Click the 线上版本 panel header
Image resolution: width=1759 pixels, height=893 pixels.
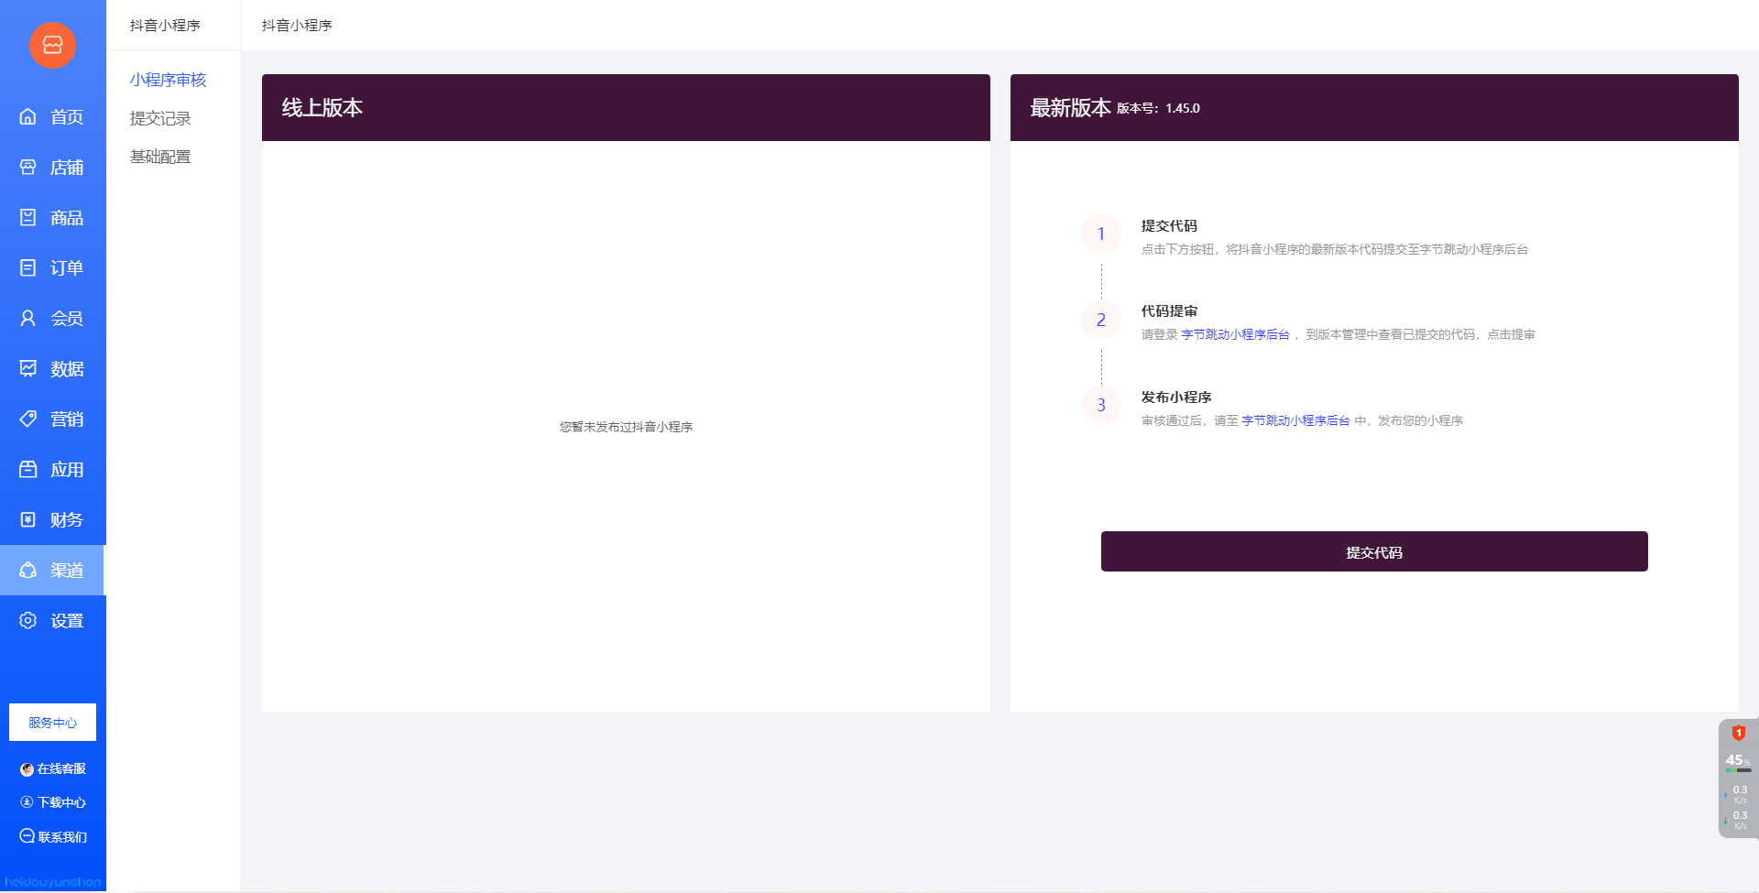click(626, 107)
